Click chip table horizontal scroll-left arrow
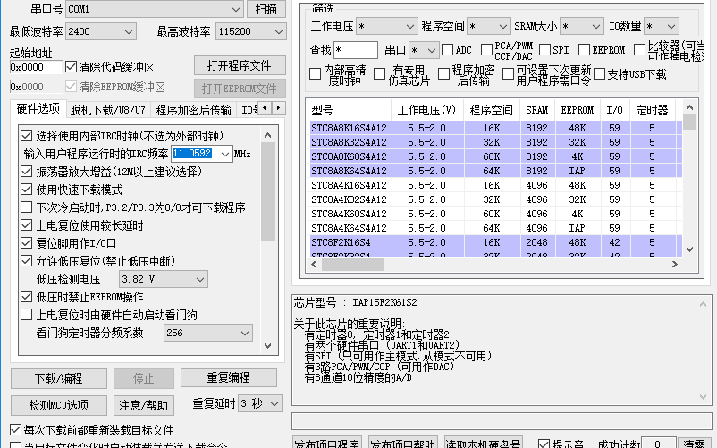This screenshot has height=448, width=717. coord(314,264)
